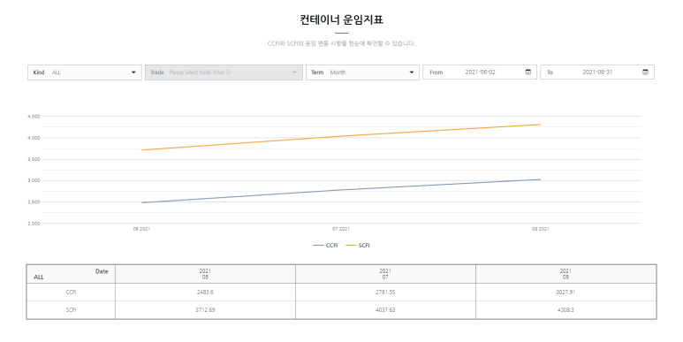Click the Term dropdown arrow
Image resolution: width=683 pixels, height=342 pixels.
(x=412, y=72)
